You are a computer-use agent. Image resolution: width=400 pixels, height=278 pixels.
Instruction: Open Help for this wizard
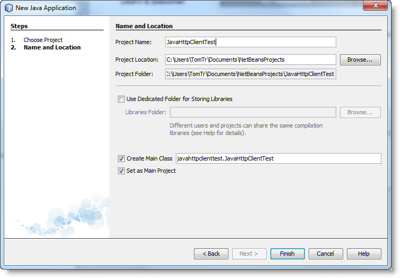click(364, 254)
